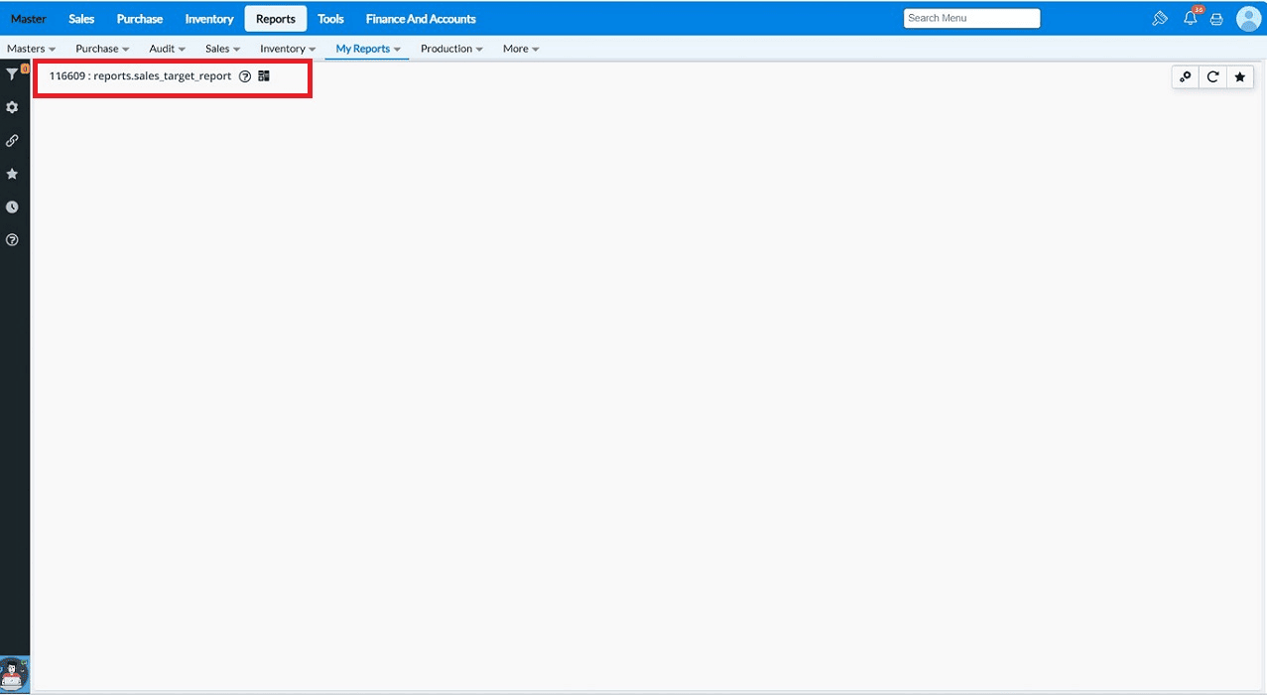Open the notifications bell
Image resolution: width=1267 pixels, height=695 pixels.
(1190, 18)
